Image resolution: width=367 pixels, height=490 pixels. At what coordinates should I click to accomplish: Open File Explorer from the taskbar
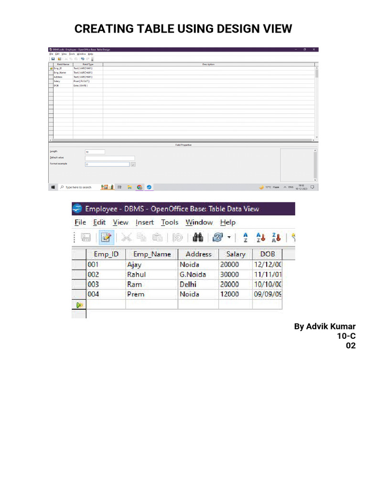(129, 187)
